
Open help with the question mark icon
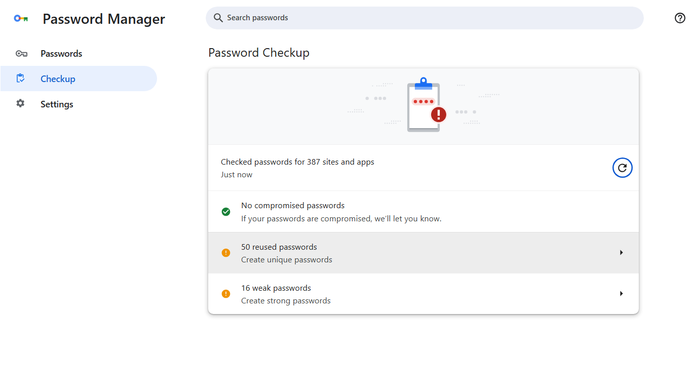pyautogui.click(x=680, y=18)
